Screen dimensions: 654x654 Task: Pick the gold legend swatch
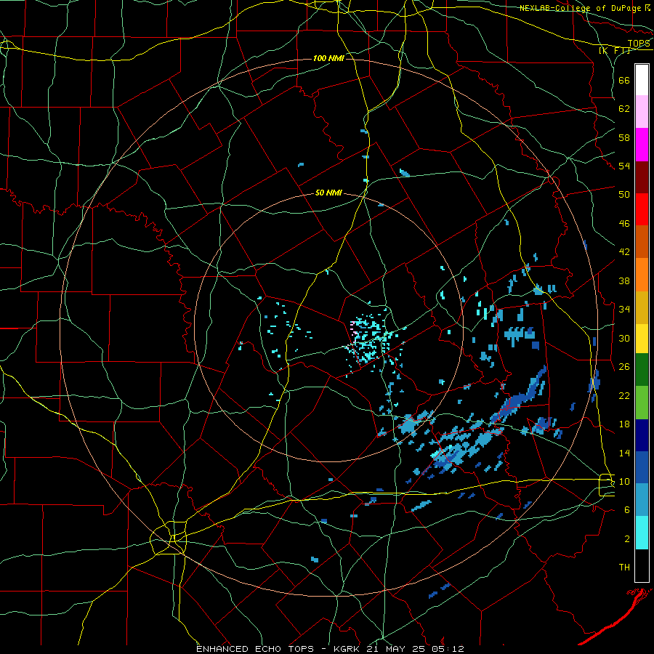(642, 307)
